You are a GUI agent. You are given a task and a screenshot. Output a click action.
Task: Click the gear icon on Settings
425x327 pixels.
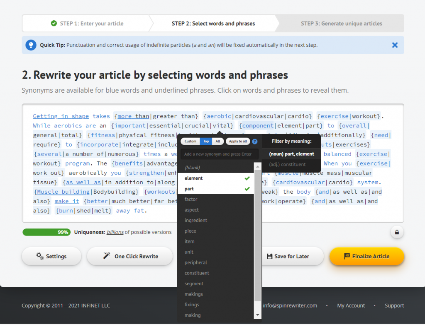coord(40,256)
